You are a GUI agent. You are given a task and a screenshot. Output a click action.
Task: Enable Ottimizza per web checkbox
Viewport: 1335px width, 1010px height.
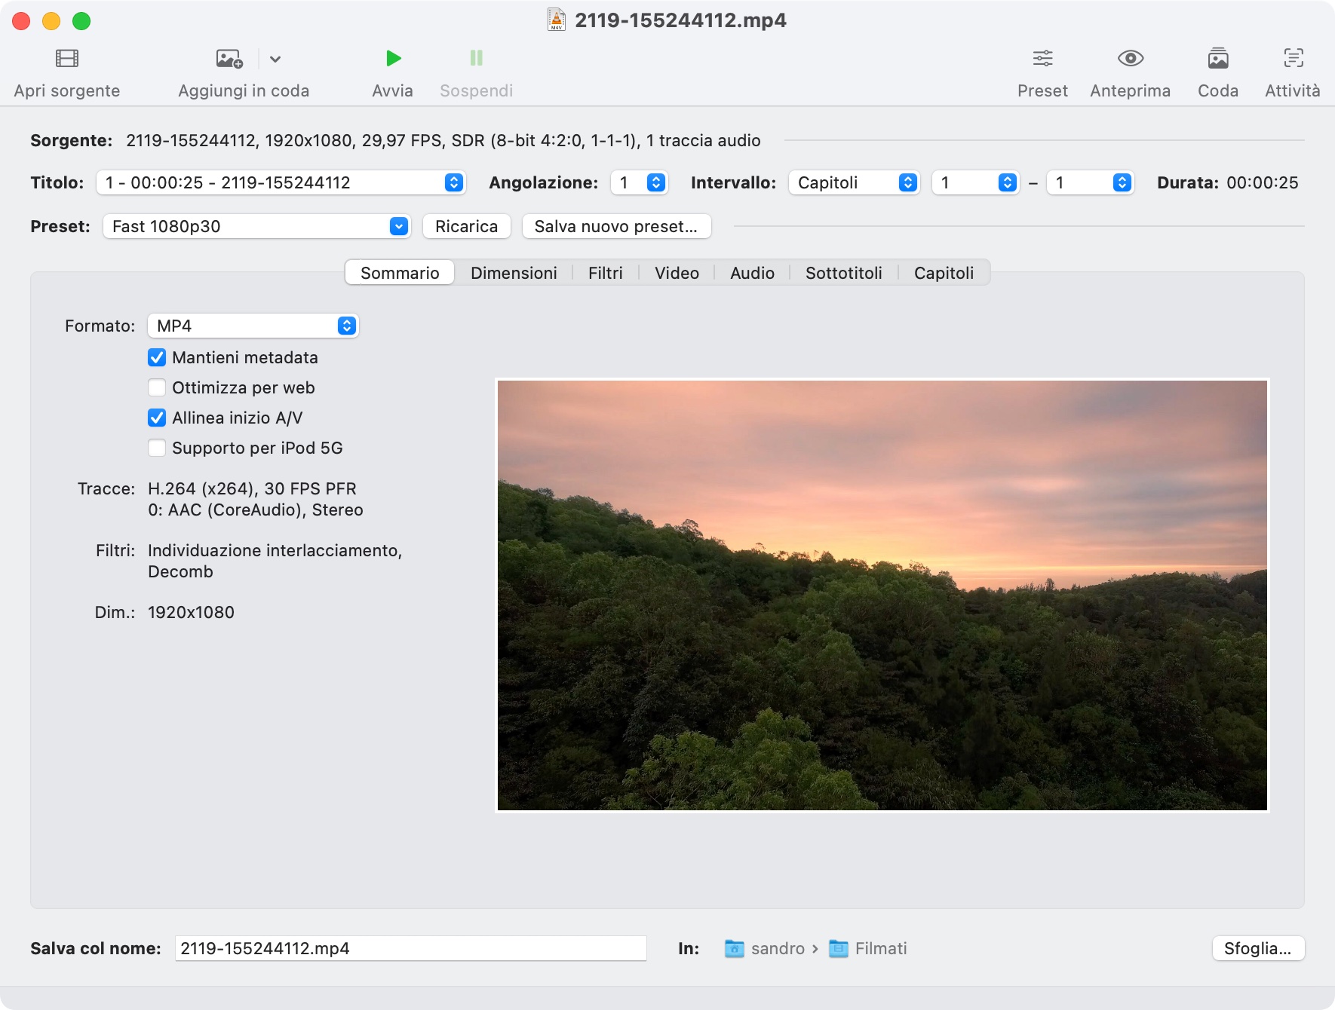click(157, 387)
